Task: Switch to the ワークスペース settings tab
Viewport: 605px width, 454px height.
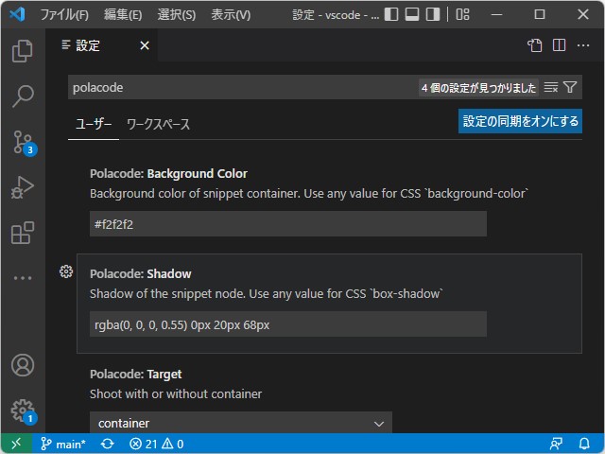Action: coord(158,124)
